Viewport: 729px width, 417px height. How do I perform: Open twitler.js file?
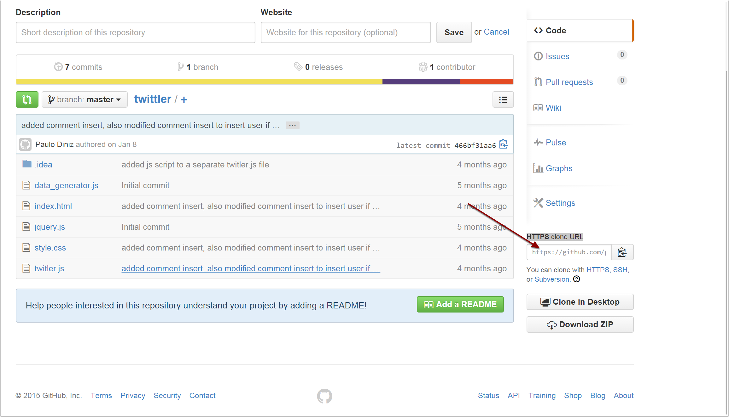[49, 268]
